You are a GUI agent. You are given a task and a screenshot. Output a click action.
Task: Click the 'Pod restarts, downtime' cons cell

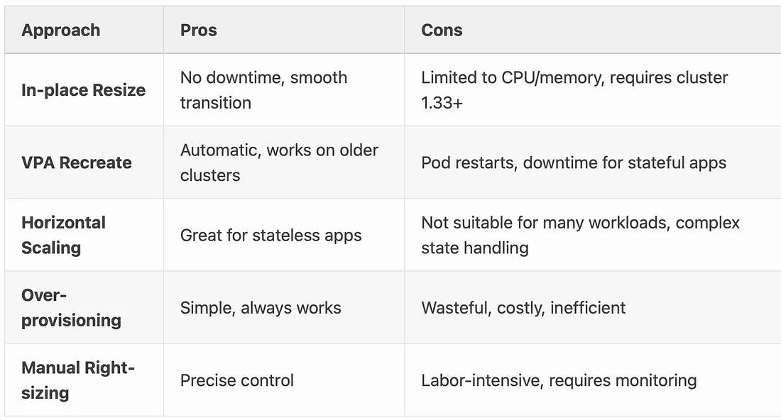tap(574, 162)
